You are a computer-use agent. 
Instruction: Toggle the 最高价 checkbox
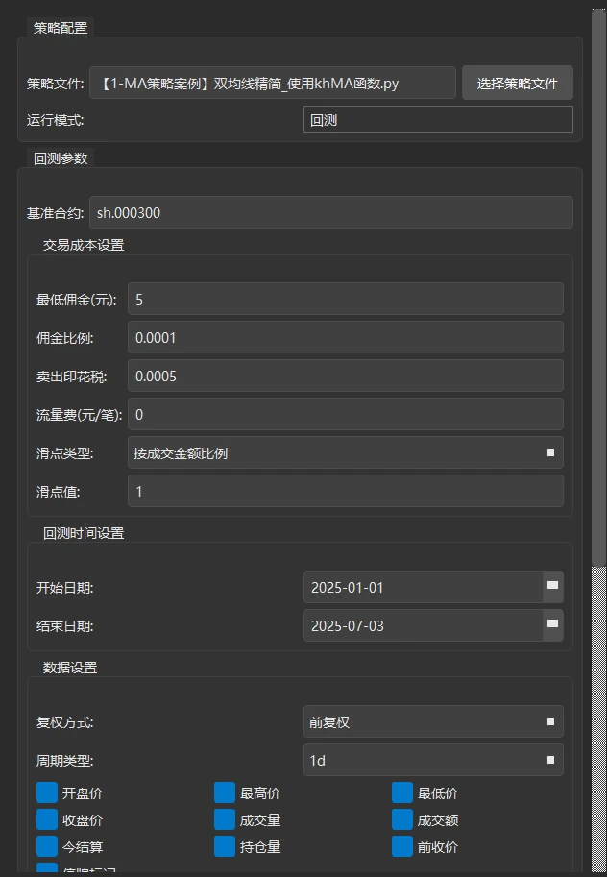(x=225, y=792)
